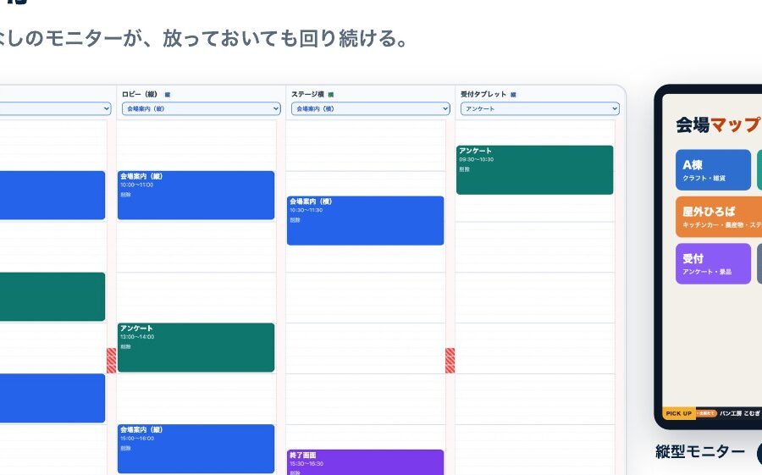Screen dimensions: 762x475
Task: Select the purple 終了画面 schedule block
Action: [365, 462]
